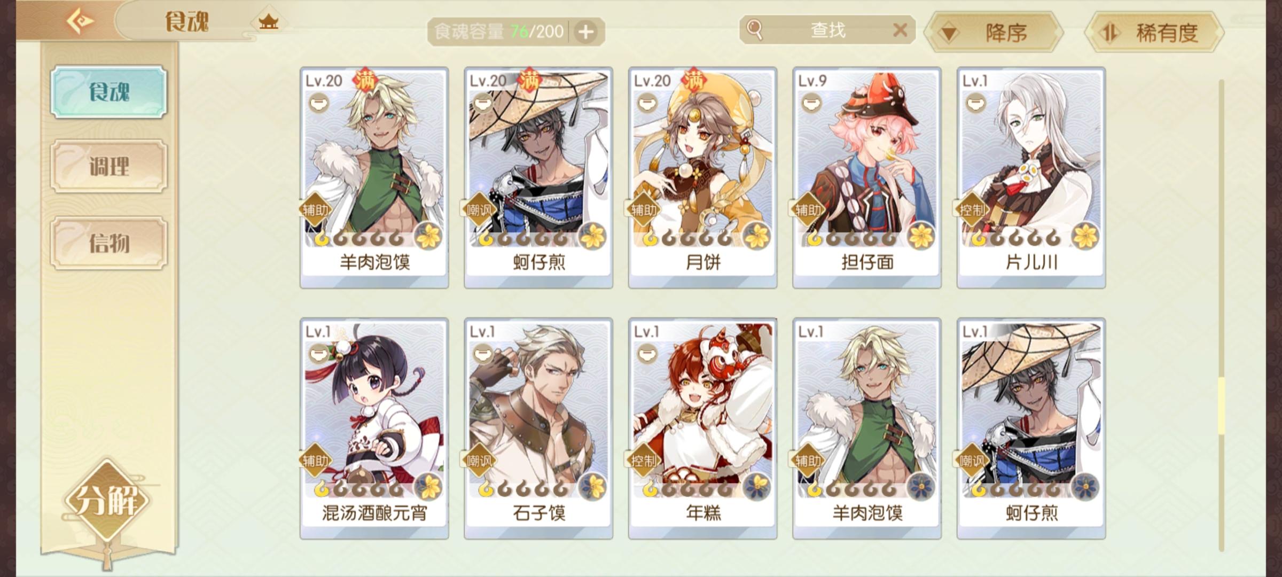Open the 稀有度 sort dropdown
This screenshot has width=1282, height=577.
click(x=1155, y=33)
